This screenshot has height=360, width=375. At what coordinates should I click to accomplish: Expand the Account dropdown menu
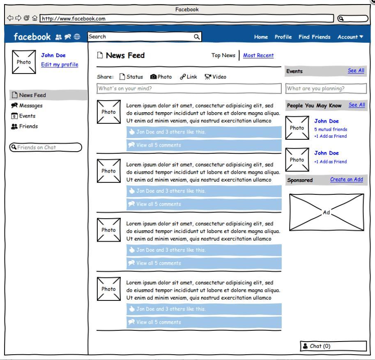click(350, 37)
